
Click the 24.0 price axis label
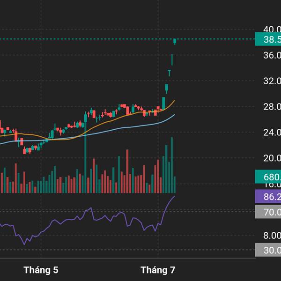pos(272,133)
